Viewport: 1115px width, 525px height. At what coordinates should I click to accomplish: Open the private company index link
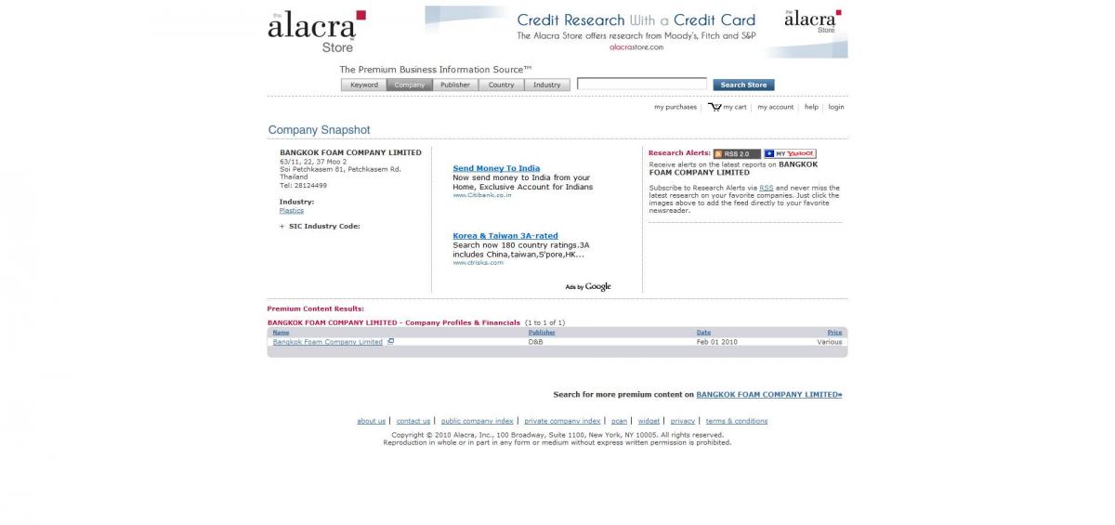point(562,421)
